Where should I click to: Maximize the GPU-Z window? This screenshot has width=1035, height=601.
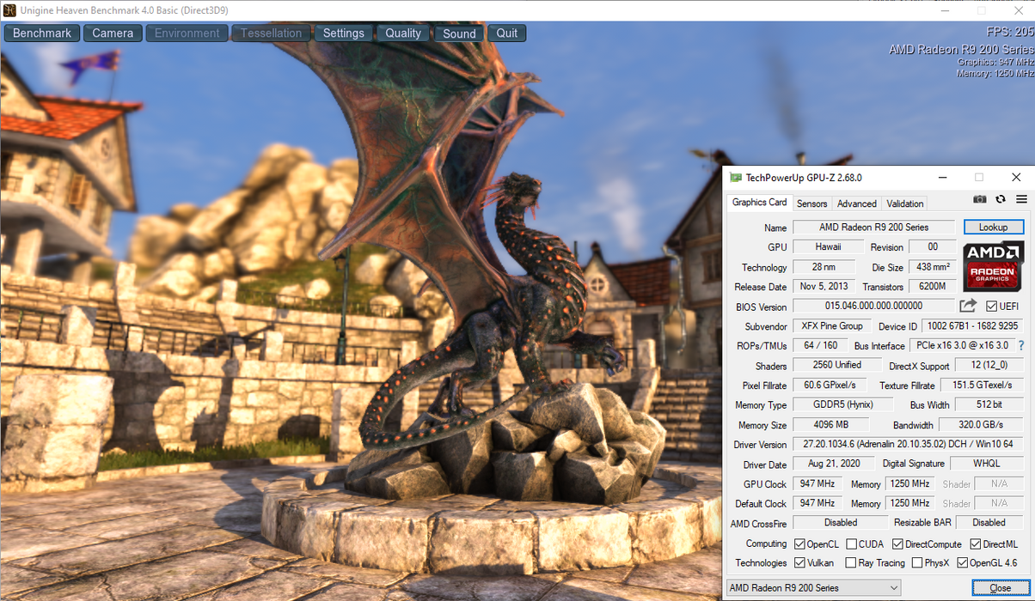pyautogui.click(x=978, y=178)
